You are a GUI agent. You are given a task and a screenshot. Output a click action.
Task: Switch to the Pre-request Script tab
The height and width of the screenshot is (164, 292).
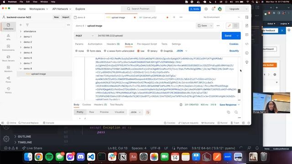147,44
